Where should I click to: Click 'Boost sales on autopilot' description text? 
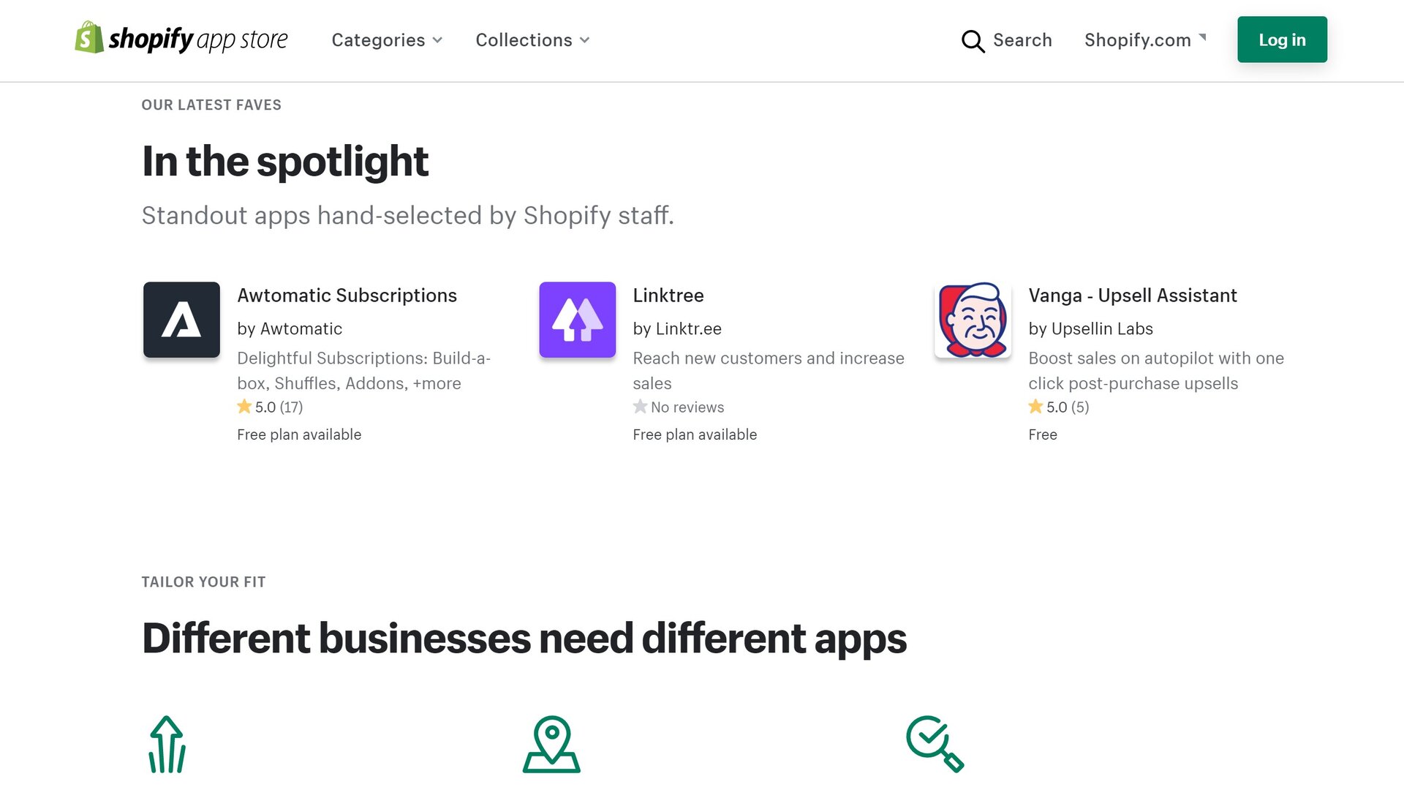tap(1156, 371)
